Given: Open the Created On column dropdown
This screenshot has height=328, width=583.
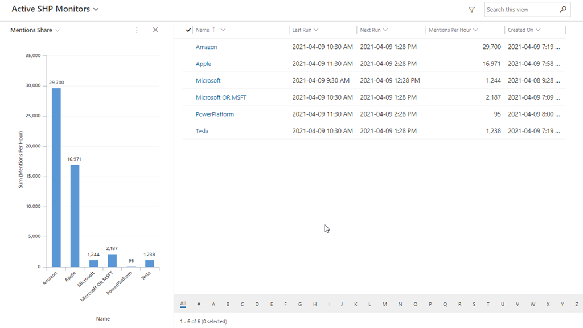Looking at the screenshot, I should (538, 30).
